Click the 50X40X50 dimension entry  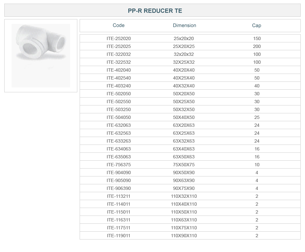point(184,117)
